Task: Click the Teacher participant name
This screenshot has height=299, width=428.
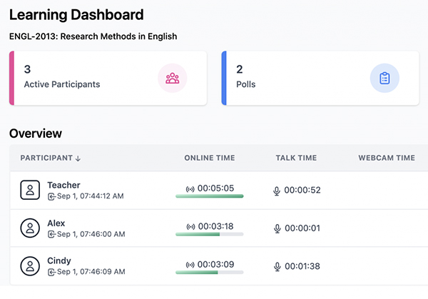Action: 63,185
